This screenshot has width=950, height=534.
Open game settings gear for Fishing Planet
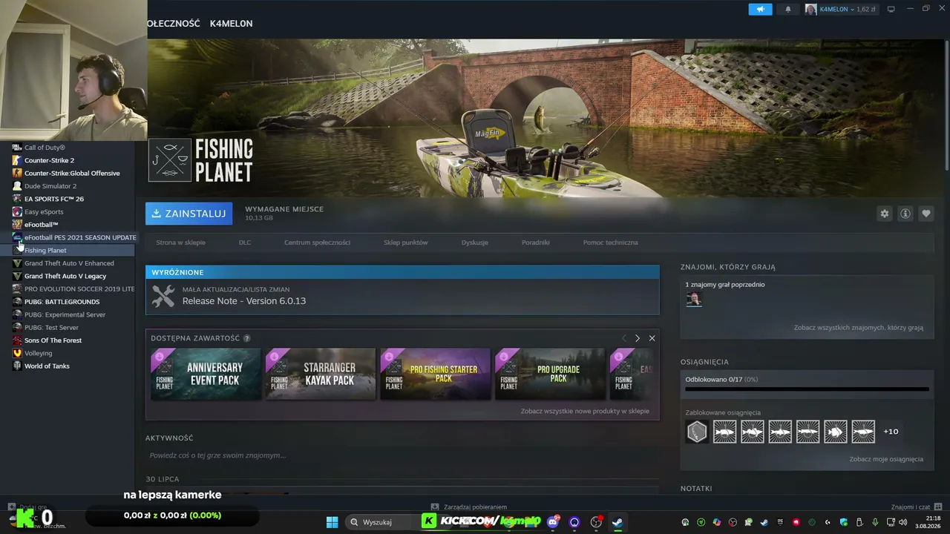pyautogui.click(x=884, y=214)
